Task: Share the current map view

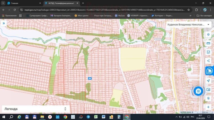Action: tap(208, 61)
